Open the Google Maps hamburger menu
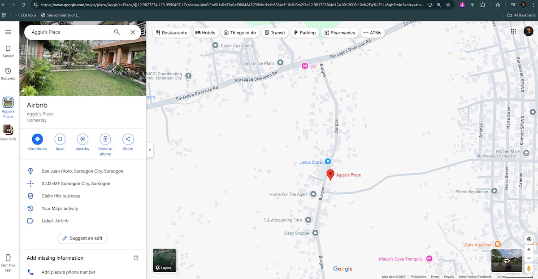 8,32
